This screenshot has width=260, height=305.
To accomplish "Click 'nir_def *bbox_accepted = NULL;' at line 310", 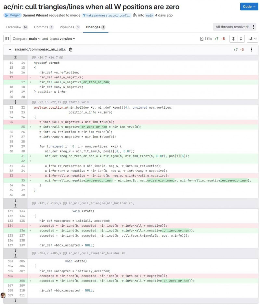I will point(67,290).
